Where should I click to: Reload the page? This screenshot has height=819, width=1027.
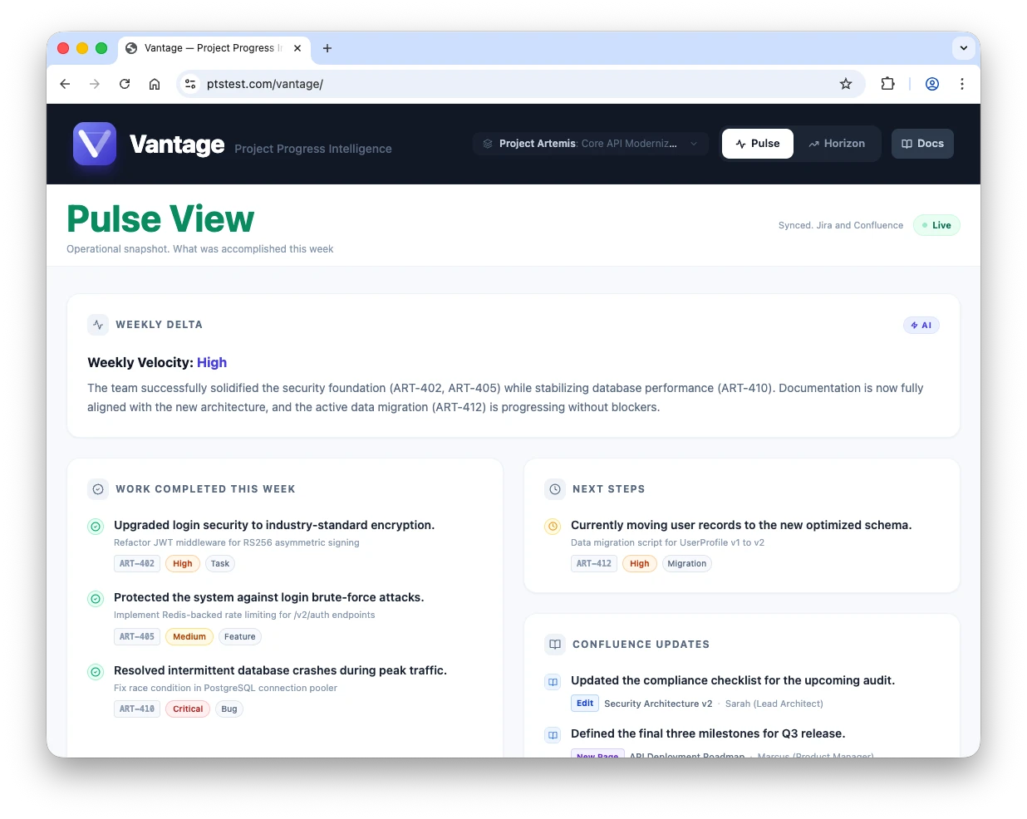pos(125,84)
